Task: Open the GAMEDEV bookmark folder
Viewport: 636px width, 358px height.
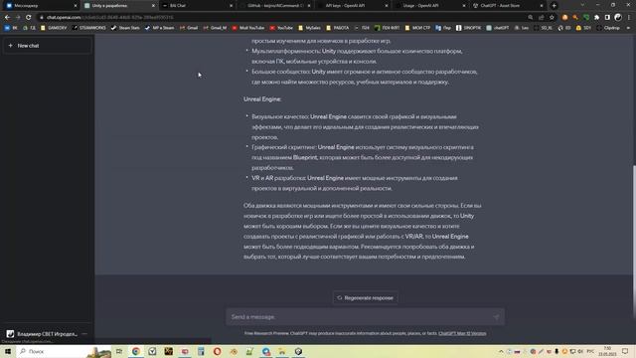Action: pyautogui.click(x=54, y=28)
